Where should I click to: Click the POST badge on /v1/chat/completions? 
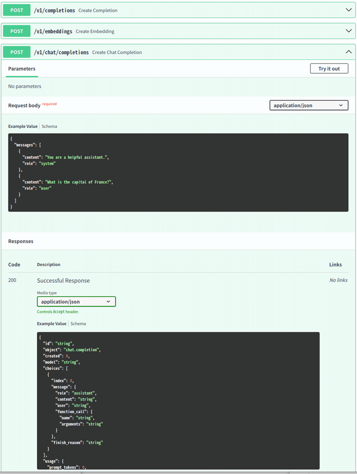tap(16, 52)
